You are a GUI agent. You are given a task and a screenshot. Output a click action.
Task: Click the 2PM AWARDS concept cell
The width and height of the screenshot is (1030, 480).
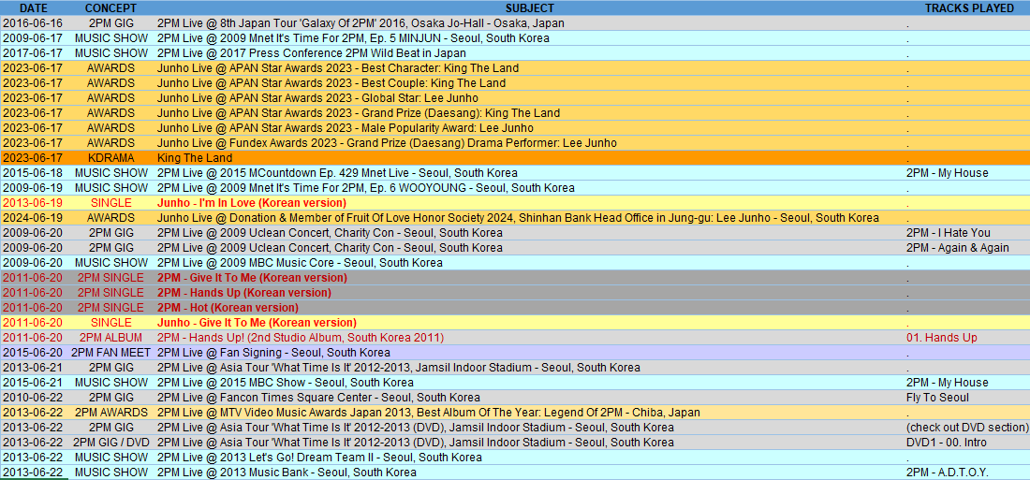111,413
